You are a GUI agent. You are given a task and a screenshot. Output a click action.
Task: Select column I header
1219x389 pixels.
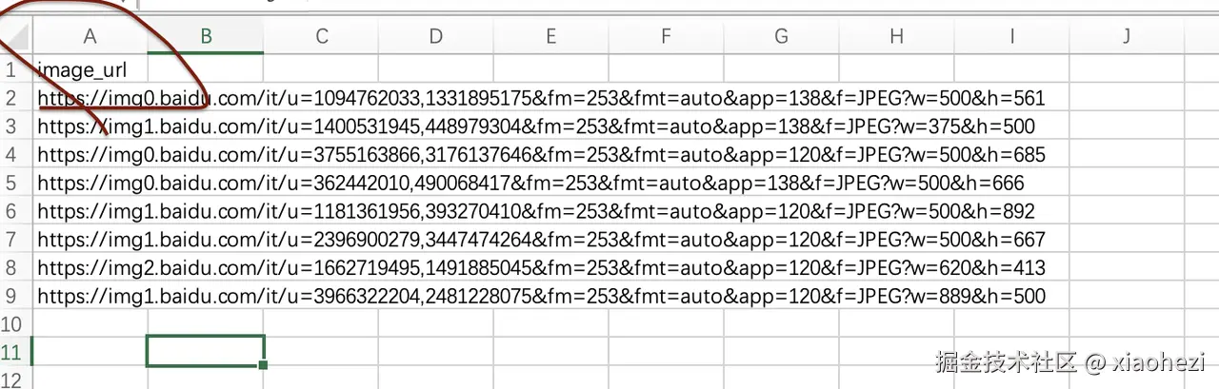point(1011,36)
